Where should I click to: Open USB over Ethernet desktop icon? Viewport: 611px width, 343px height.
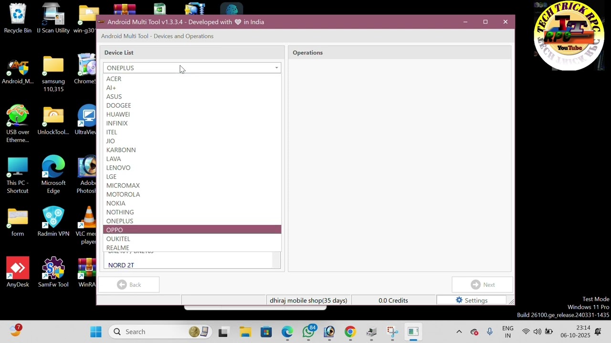18,124
